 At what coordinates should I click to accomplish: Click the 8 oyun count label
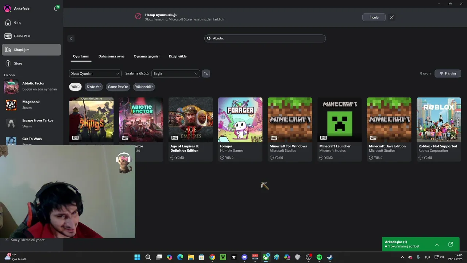[x=425, y=73]
